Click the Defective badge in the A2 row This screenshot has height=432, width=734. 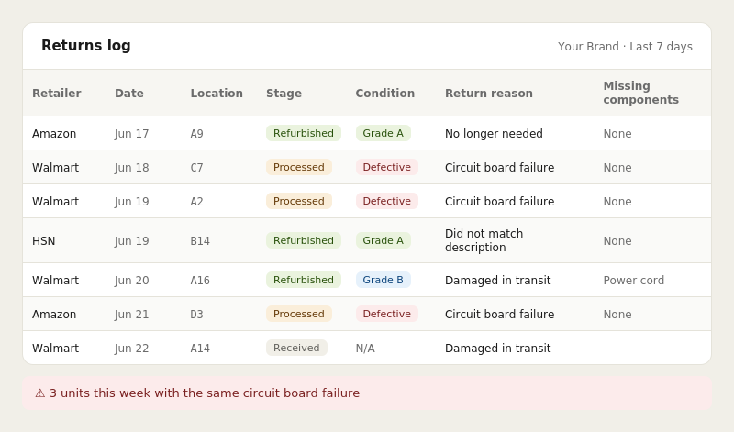pyautogui.click(x=387, y=201)
